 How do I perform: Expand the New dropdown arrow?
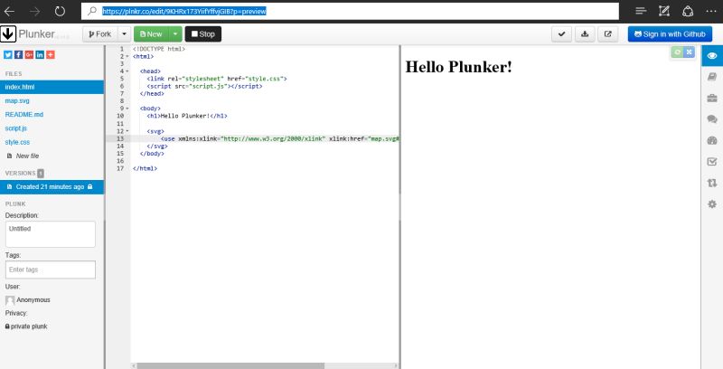pos(175,34)
